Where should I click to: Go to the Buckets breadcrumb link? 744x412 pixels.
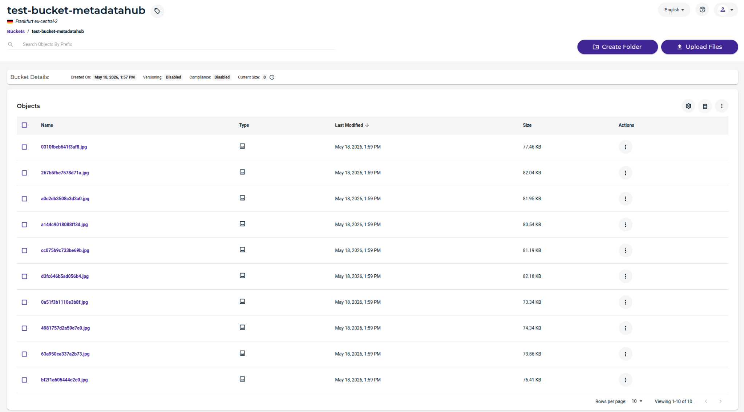16,31
